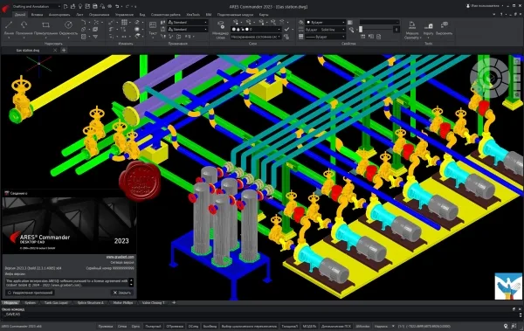The width and height of the screenshot is (524, 331).
Task: Close the Gas station.dwg document tab
Action: pyautogui.click(x=55, y=50)
